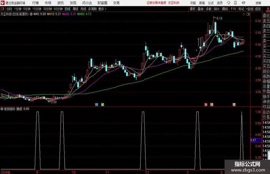Open the customer service headset icon
Image resolution: width=270 pixels, height=174 pixels.
point(229,3)
